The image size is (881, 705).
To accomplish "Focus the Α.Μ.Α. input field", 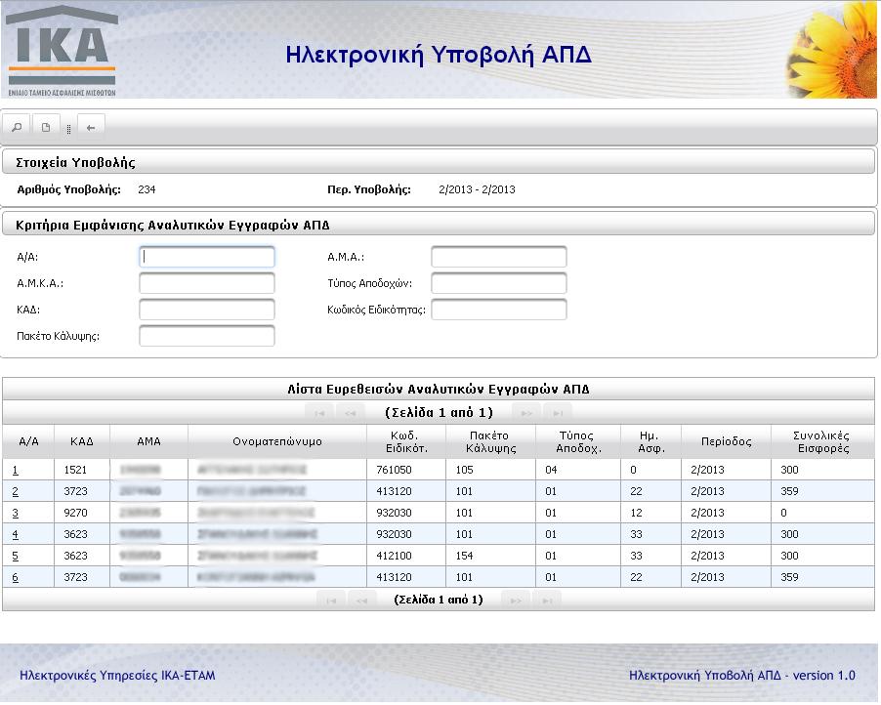I will point(499,257).
